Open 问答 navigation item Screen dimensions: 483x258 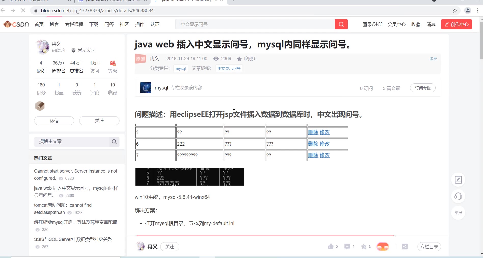click(109, 24)
